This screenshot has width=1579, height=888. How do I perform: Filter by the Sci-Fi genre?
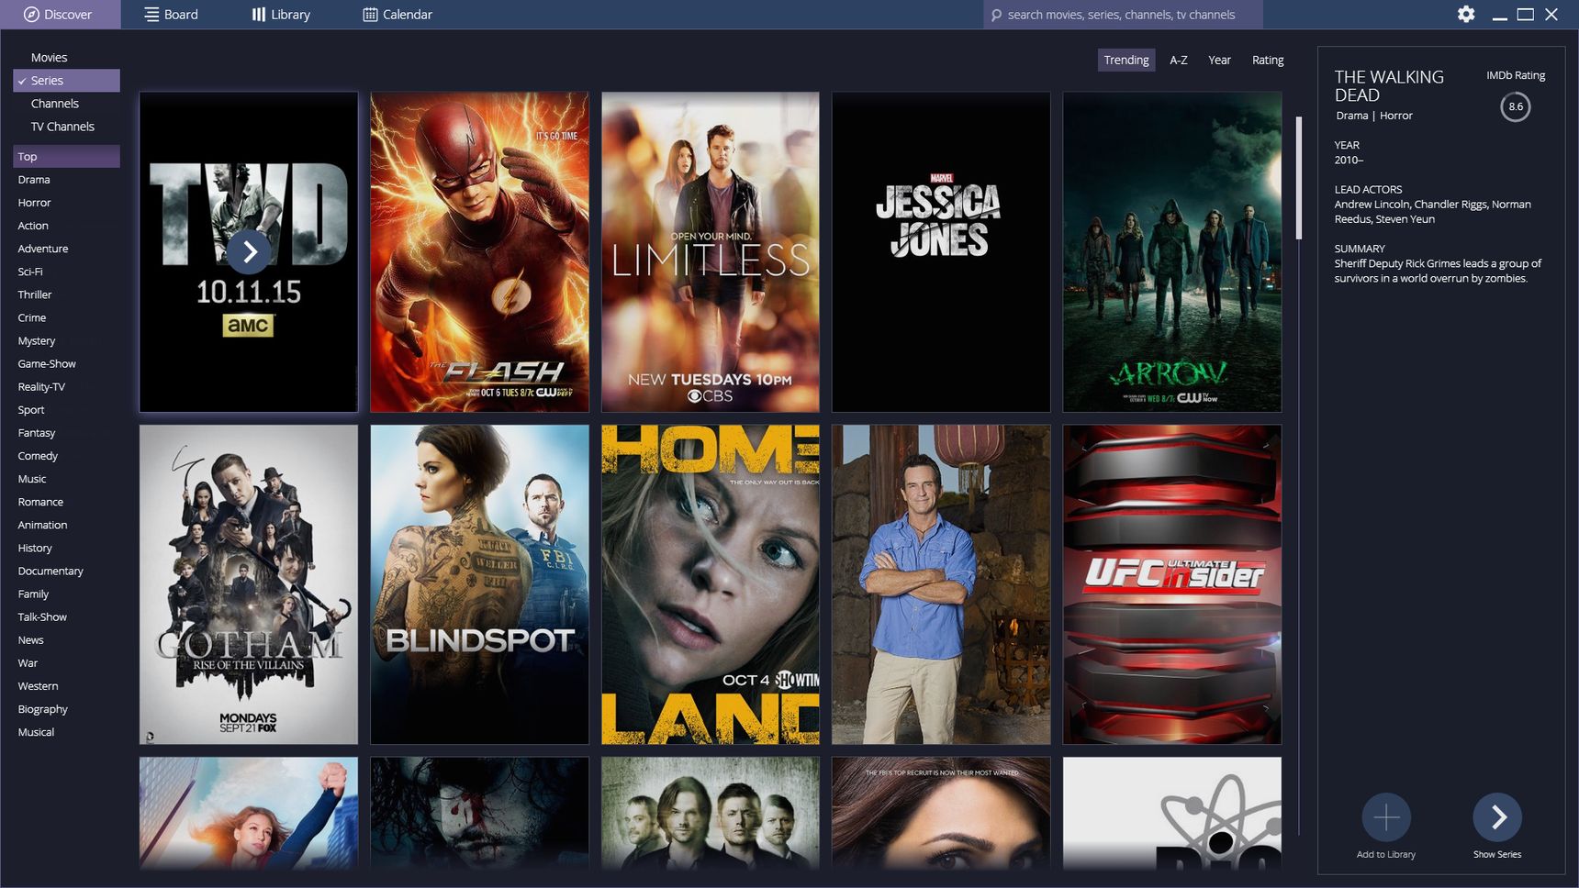tap(30, 272)
